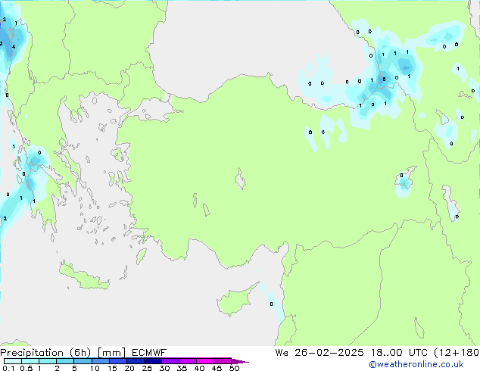Click the 'ECMWF' model label
This screenshot has width=480, height=371.
click(149, 353)
